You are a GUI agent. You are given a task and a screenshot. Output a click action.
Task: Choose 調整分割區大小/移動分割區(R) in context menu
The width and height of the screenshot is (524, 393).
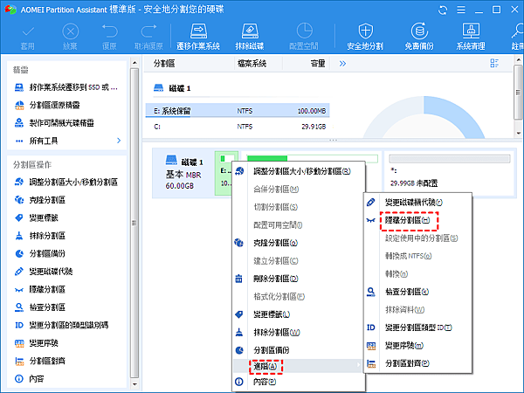point(298,171)
